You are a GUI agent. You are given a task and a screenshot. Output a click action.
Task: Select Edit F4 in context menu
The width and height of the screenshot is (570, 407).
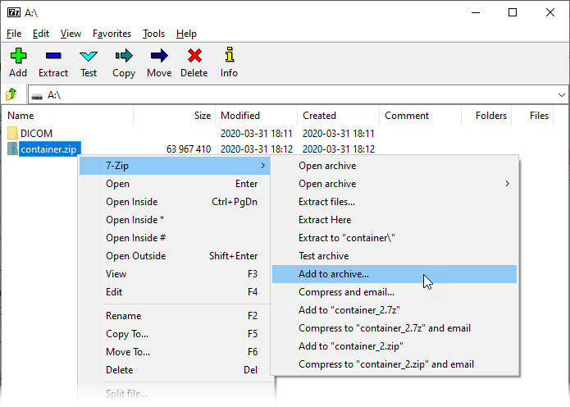(x=175, y=292)
